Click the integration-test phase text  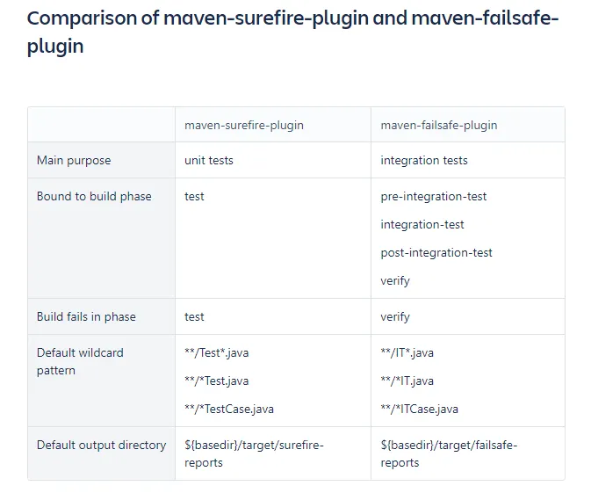422,225
